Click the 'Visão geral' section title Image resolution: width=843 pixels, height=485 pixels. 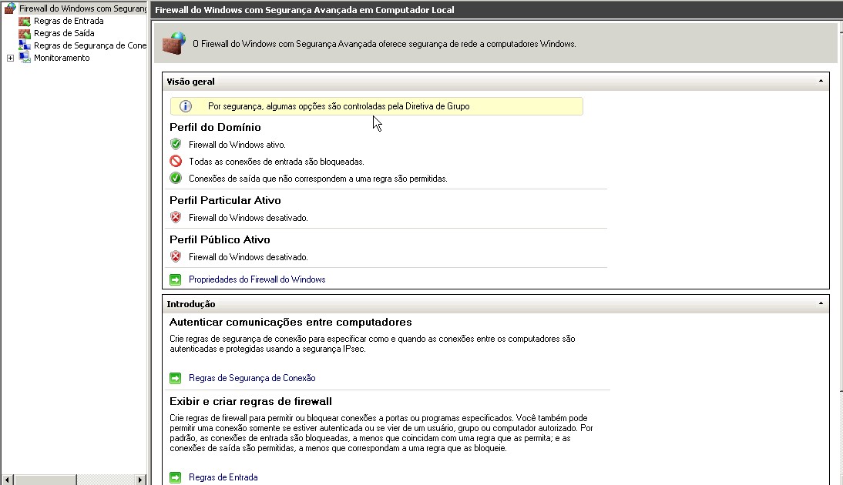(x=190, y=82)
